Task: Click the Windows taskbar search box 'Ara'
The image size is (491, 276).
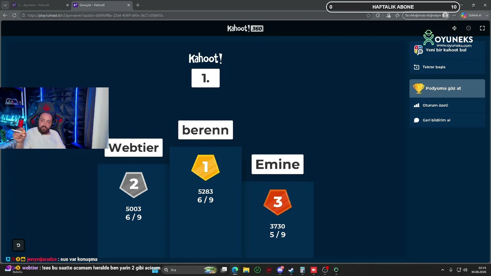Action: [x=190, y=270]
